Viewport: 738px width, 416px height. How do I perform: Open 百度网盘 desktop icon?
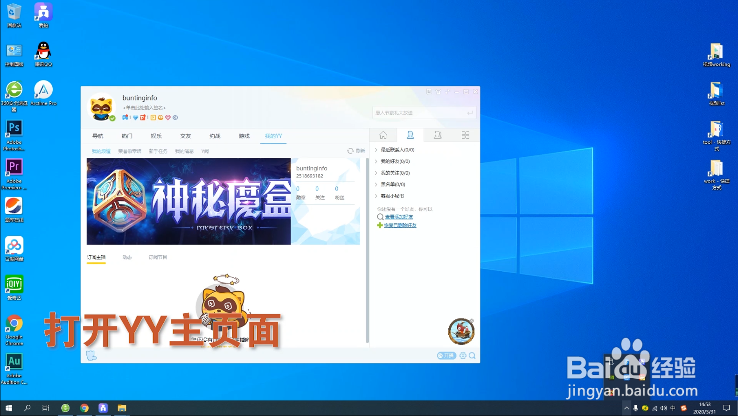pyautogui.click(x=14, y=248)
